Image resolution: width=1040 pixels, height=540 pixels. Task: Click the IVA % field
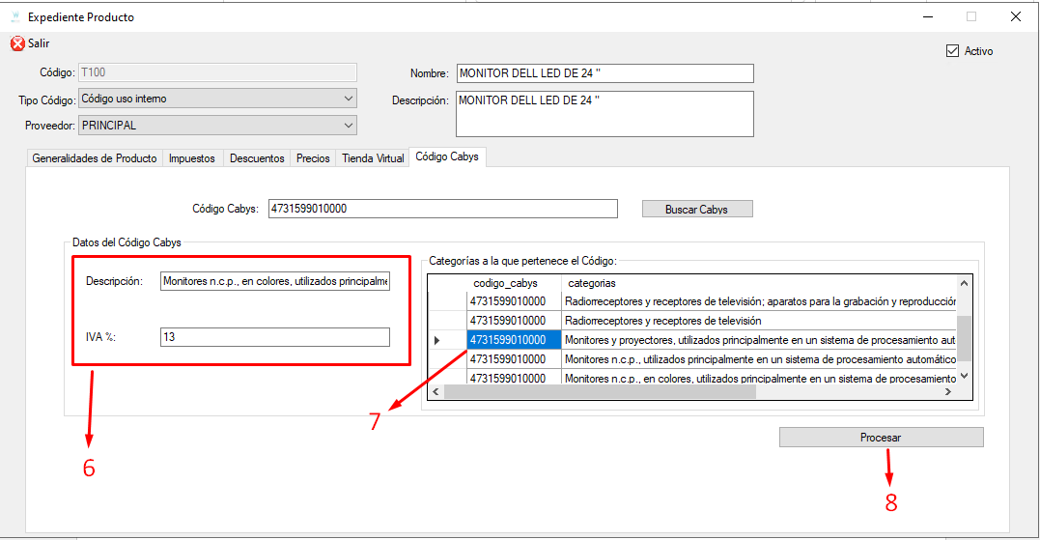pos(274,337)
